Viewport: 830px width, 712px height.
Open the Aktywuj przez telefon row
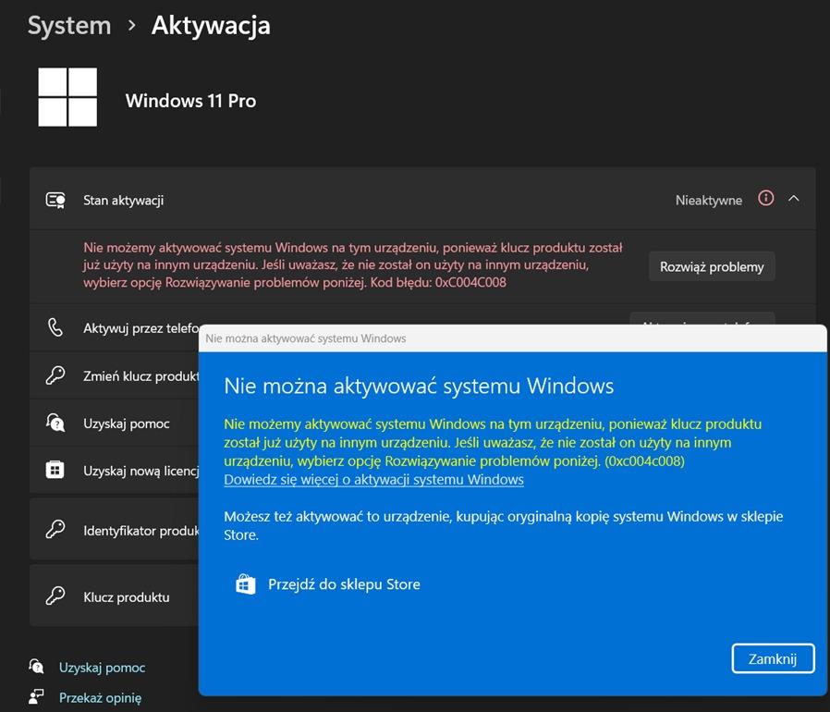(115, 328)
